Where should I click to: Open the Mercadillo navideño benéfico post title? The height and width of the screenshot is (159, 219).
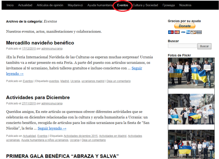40,43
